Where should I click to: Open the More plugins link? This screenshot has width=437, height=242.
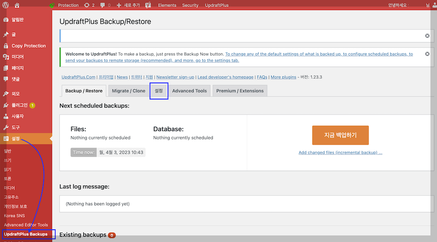coord(284,77)
